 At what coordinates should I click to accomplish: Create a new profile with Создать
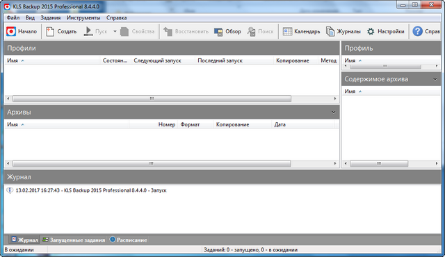[x=61, y=31]
